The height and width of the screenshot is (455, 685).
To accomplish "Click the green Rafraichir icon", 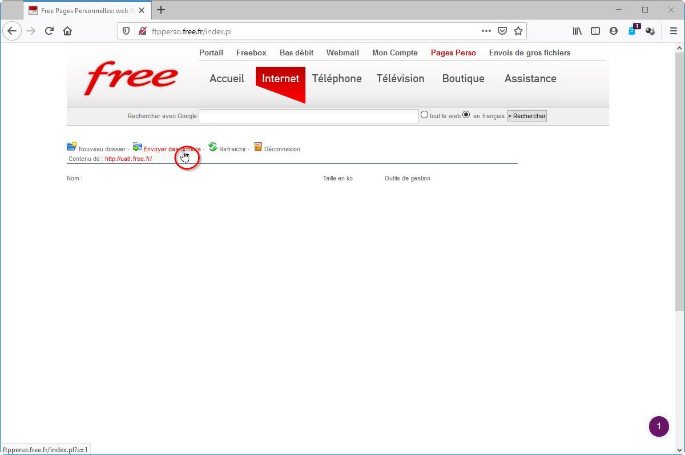I will point(213,147).
